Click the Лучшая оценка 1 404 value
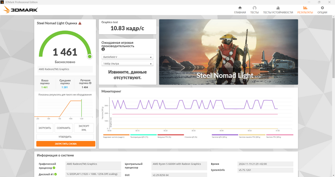 [x=85, y=87]
